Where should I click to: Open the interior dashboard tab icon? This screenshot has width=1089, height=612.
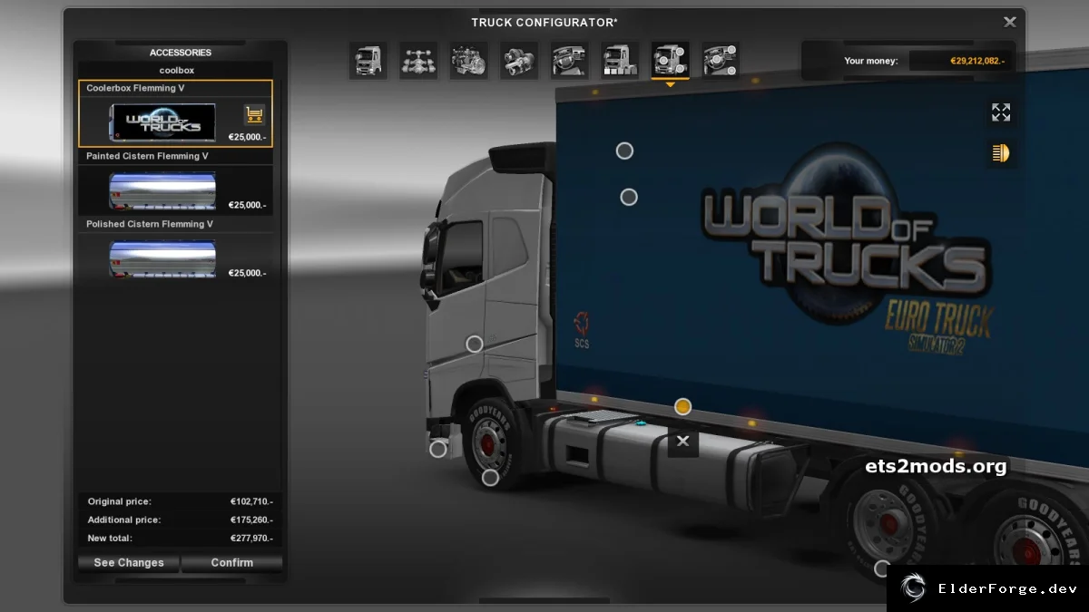click(x=569, y=61)
